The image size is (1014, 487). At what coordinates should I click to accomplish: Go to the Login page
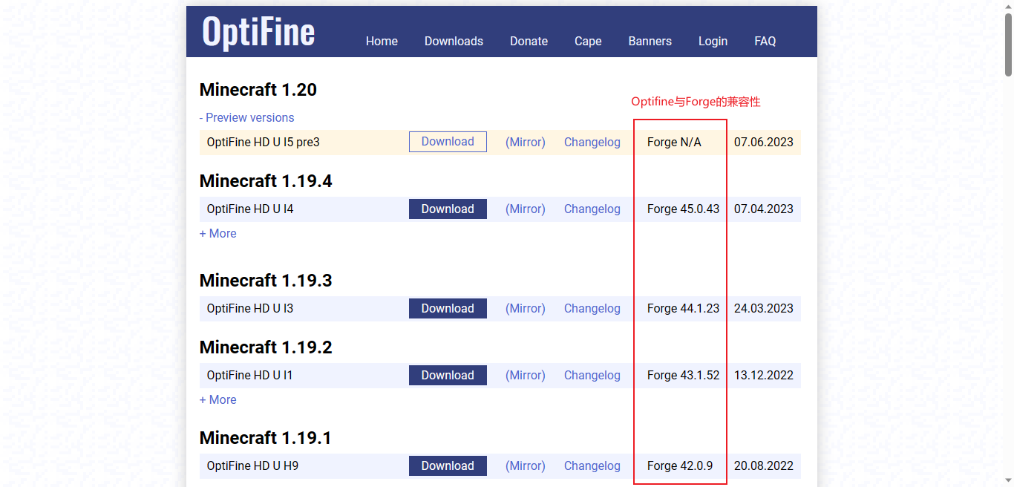click(713, 41)
